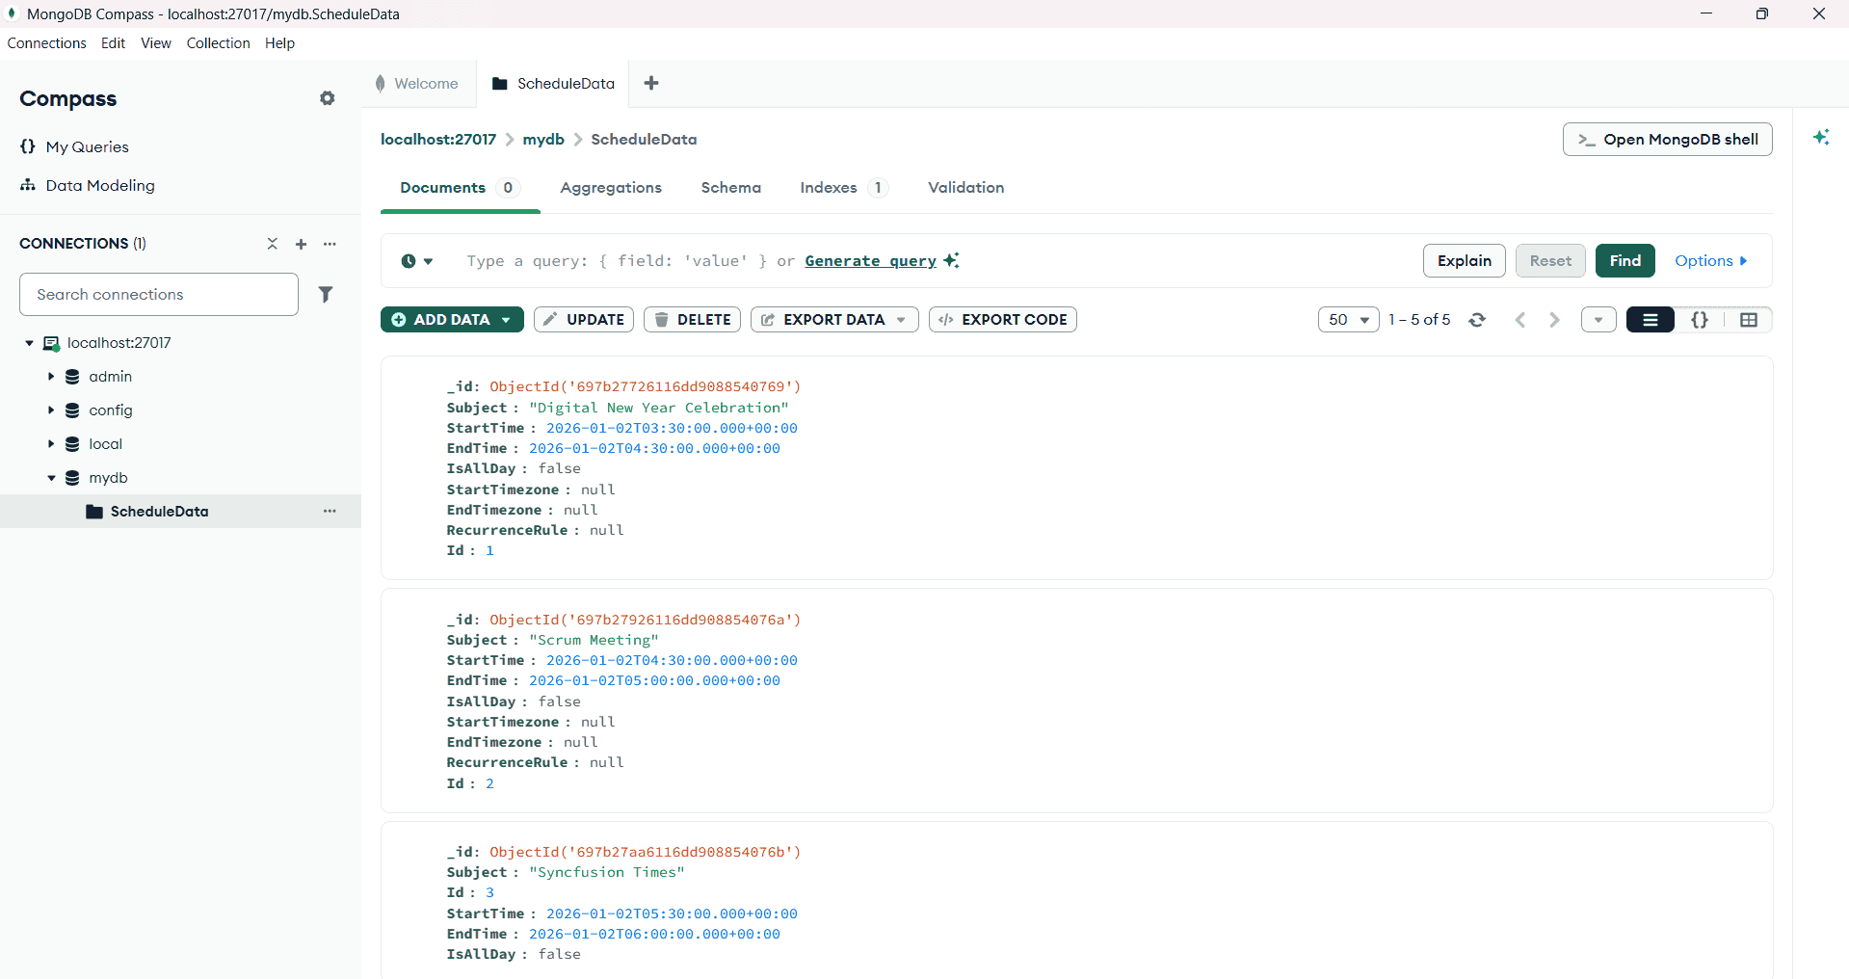Collapse all connections using double-chevron icon

(273, 244)
